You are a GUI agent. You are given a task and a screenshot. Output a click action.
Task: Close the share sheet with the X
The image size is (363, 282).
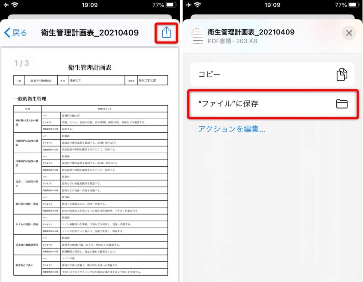point(349,33)
